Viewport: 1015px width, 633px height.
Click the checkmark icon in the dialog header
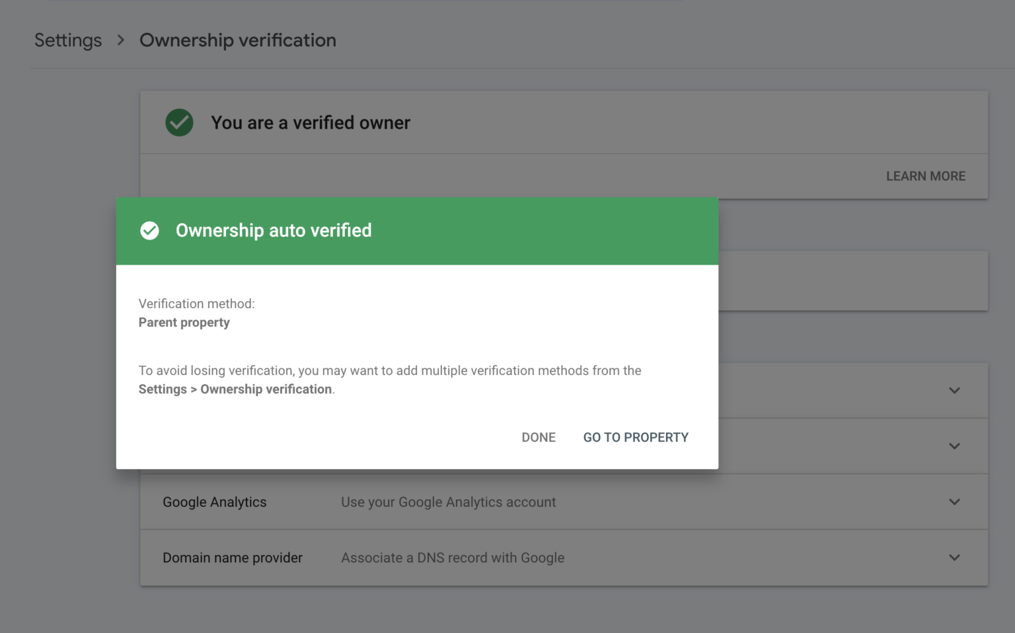pos(149,230)
